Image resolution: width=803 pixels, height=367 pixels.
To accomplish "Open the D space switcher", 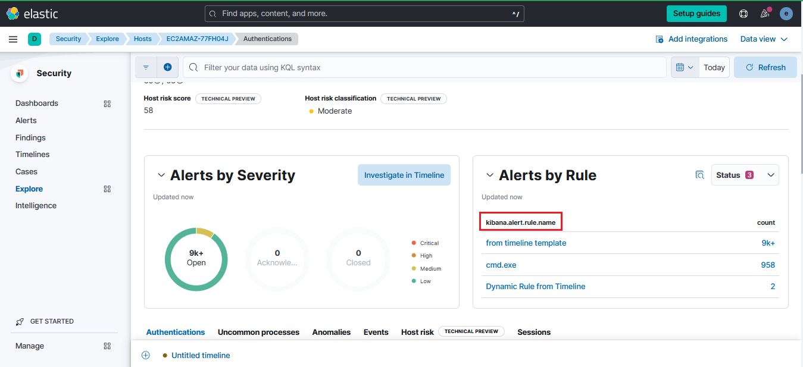I will click(x=34, y=39).
